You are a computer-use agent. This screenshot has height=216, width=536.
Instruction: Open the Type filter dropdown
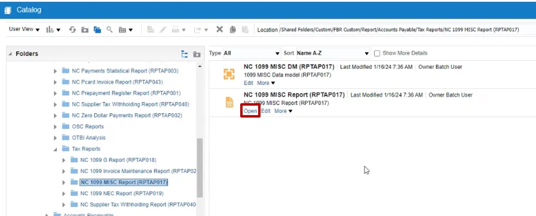coord(252,53)
